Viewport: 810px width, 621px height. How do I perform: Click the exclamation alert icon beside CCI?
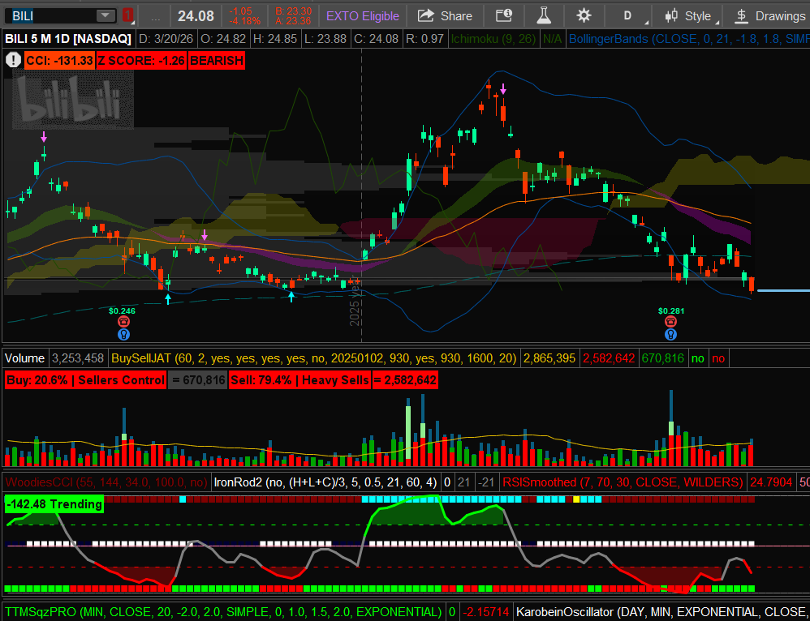tap(13, 59)
